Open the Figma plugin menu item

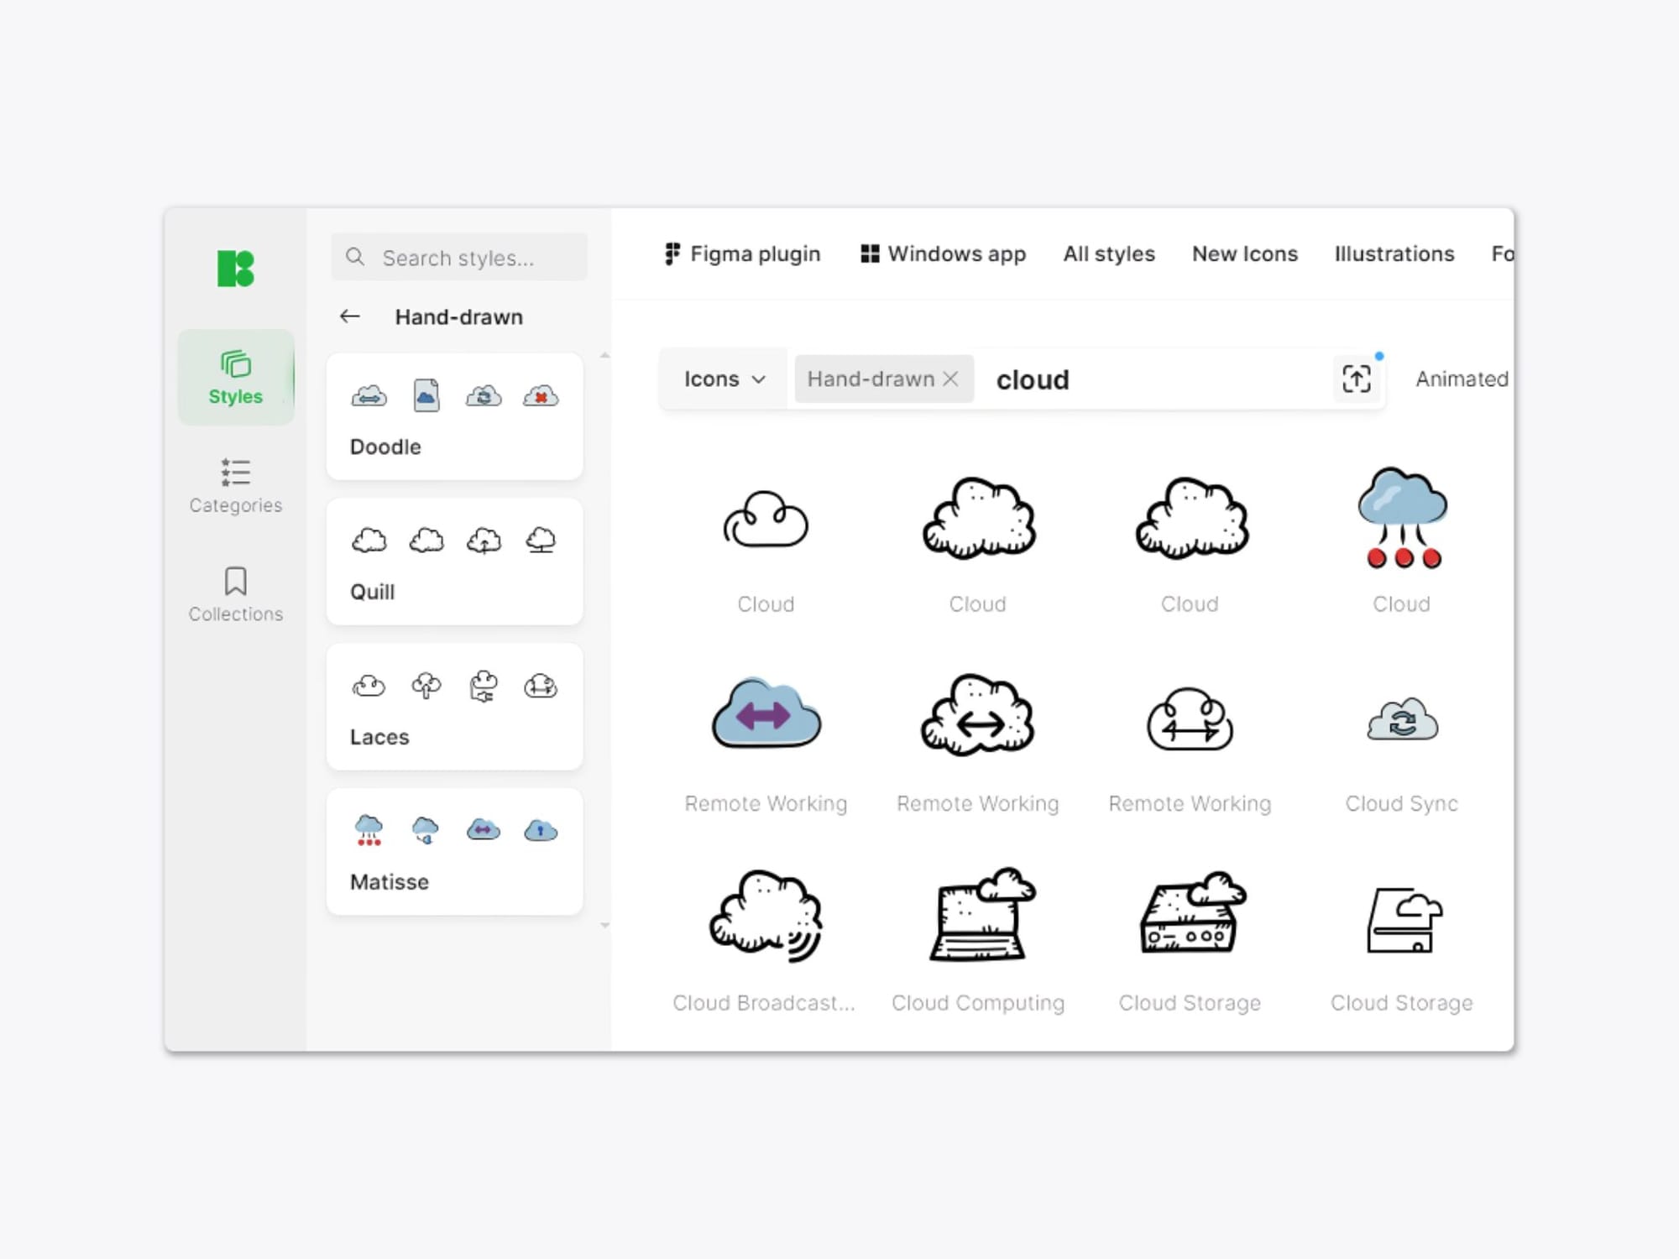tap(742, 253)
